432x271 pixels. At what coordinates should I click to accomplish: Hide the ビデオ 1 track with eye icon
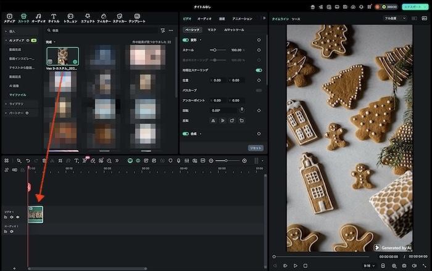tap(18, 217)
